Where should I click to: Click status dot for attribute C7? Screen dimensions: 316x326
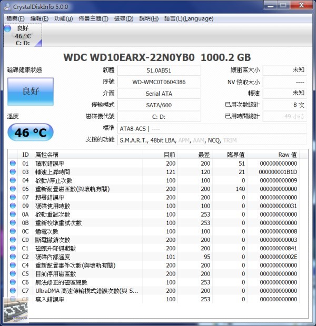tap(13, 291)
